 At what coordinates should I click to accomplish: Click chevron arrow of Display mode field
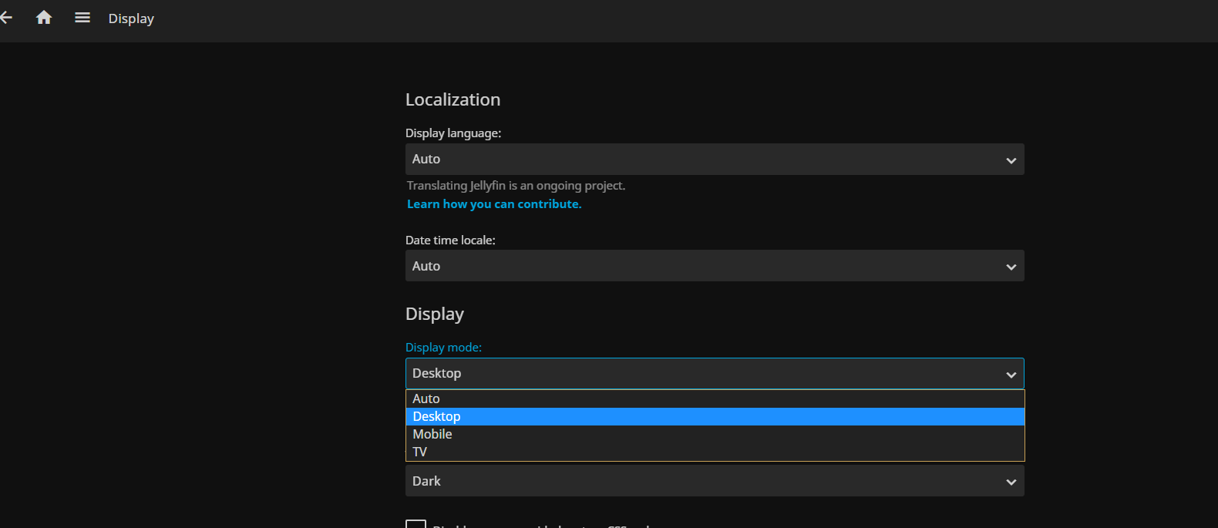point(1011,375)
